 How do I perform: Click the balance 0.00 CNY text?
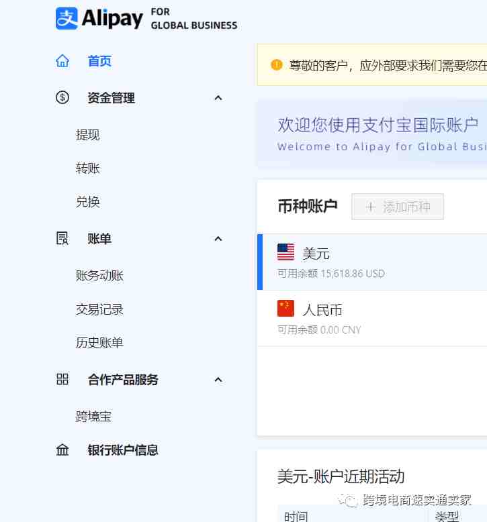click(x=341, y=330)
